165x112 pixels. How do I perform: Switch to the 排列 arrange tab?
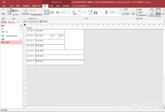(x=52, y=6)
